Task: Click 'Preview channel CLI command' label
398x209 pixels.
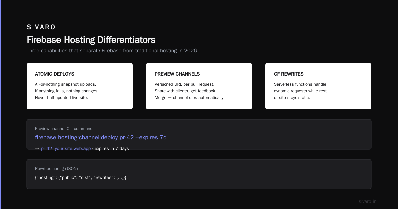Action: click(x=64, y=129)
